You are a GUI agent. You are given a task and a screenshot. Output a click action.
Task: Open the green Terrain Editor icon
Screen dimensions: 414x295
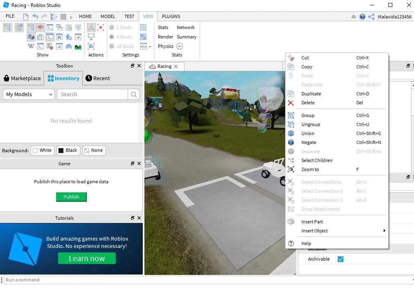coord(78,47)
